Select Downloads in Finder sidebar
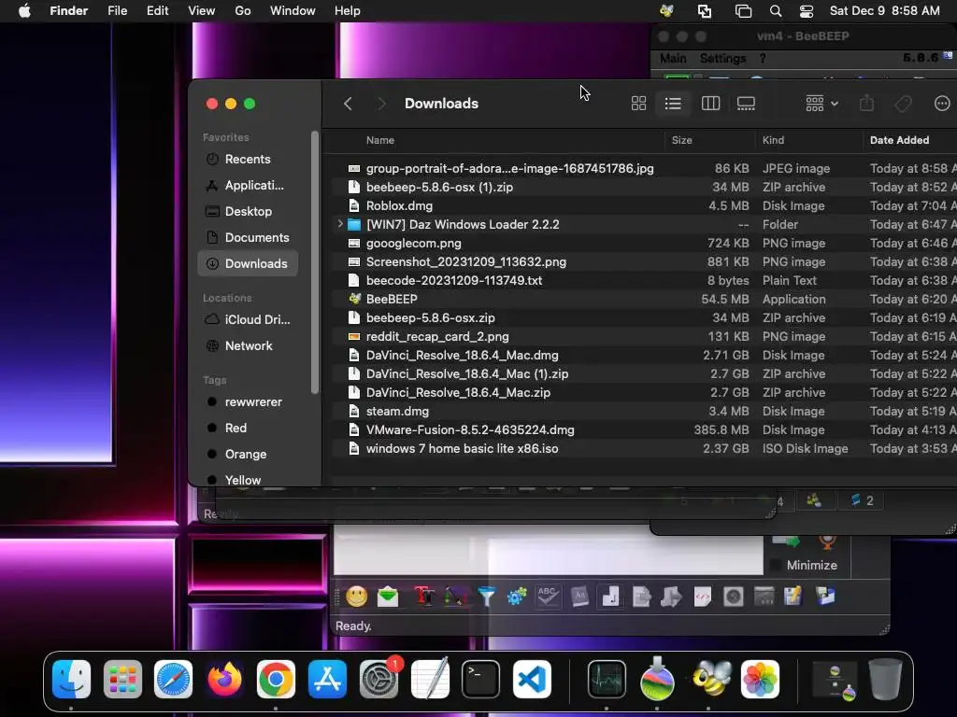957x717 pixels. pos(248,264)
